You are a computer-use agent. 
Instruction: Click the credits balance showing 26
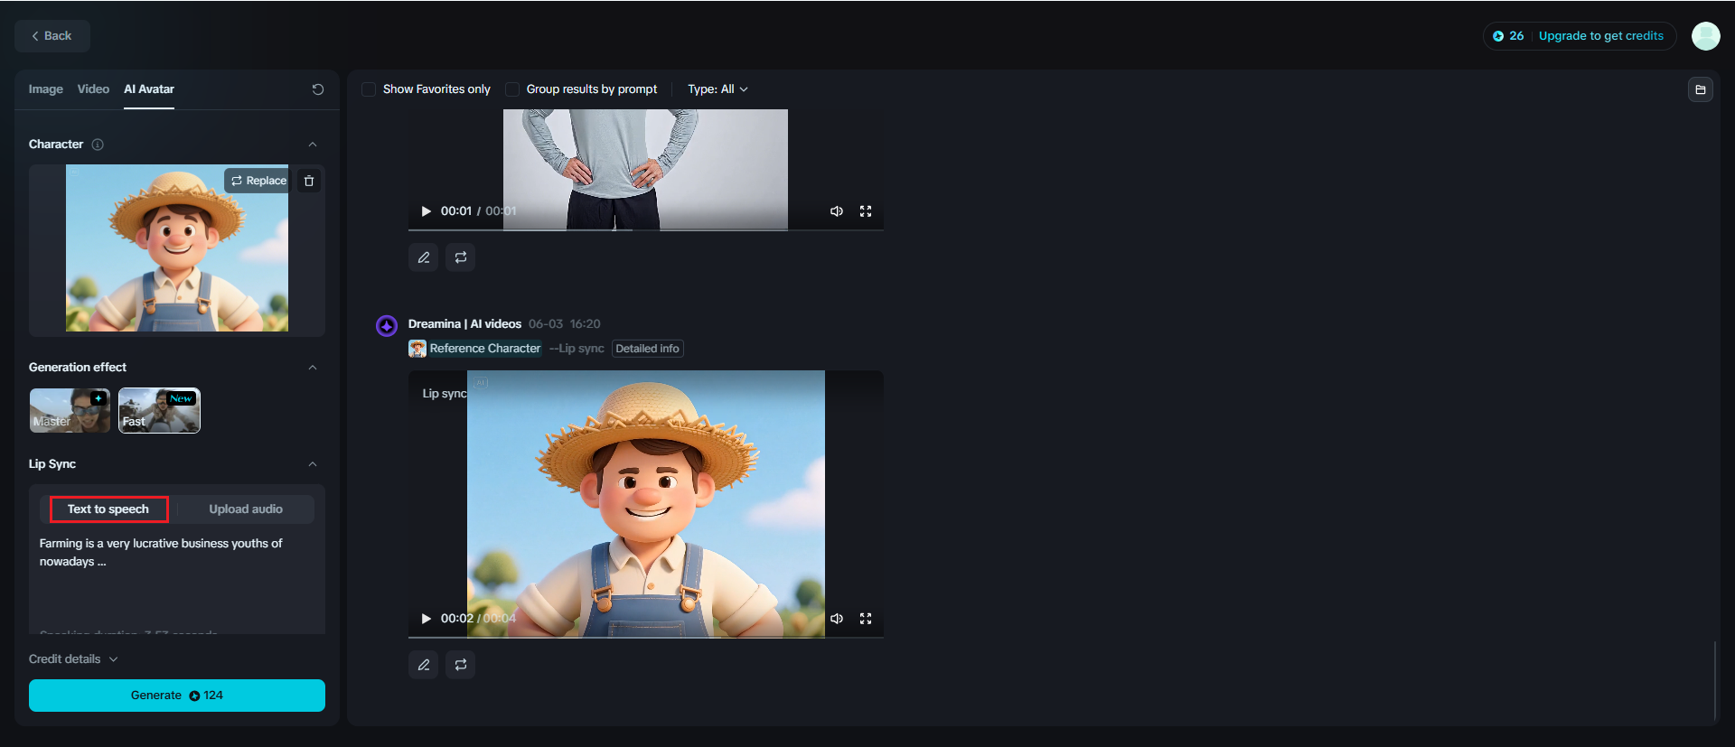(x=1508, y=36)
